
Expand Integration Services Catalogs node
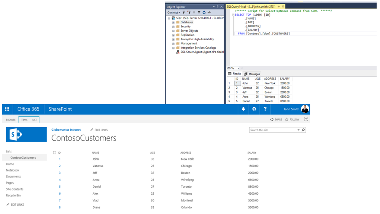pos(173,48)
